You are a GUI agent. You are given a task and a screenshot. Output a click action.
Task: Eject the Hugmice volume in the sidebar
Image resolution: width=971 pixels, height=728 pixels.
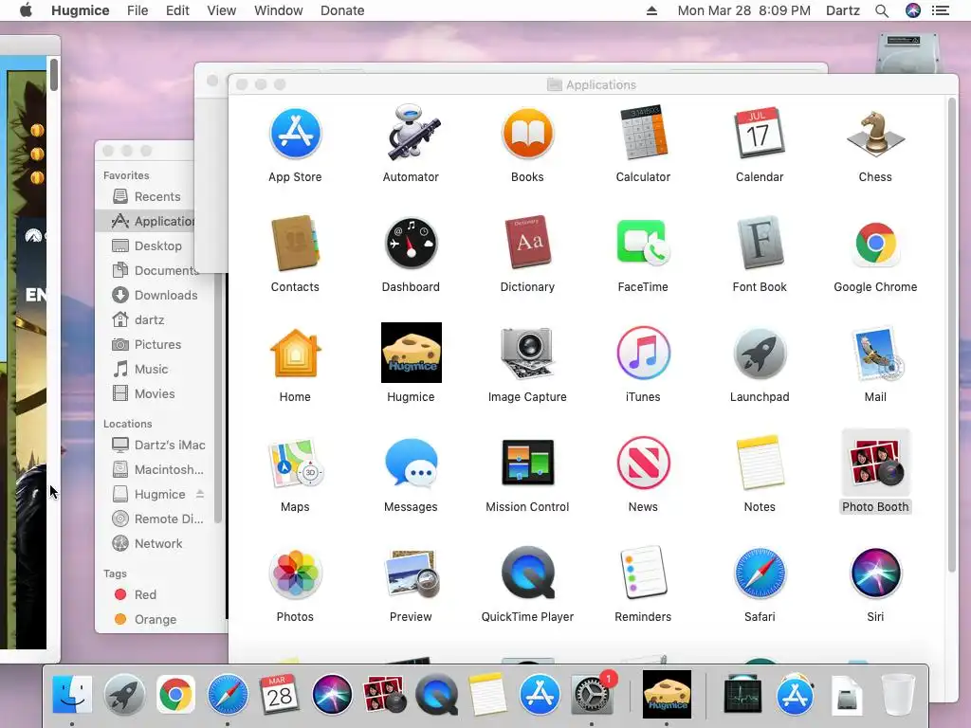pos(200,494)
